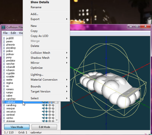The image size is (152, 135).
Task: Open the Edit menu
Action: (13, 33)
